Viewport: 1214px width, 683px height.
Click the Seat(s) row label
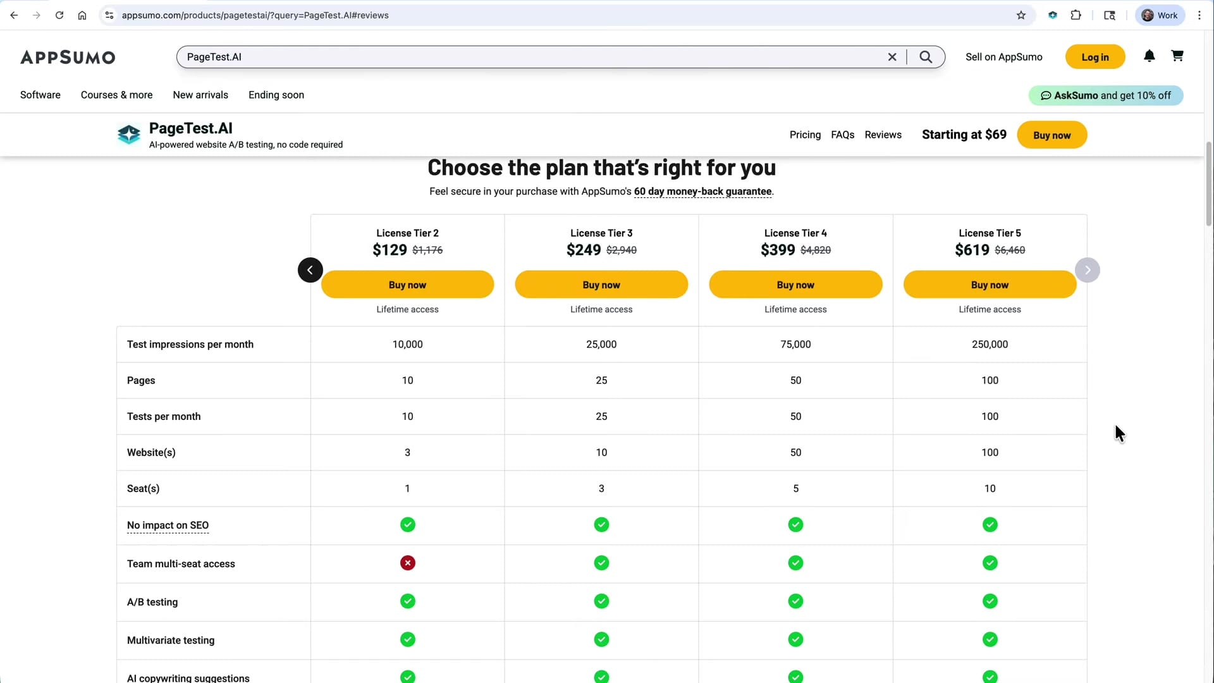[143, 489]
